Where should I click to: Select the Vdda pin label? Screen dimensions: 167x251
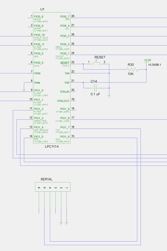tap(37, 73)
